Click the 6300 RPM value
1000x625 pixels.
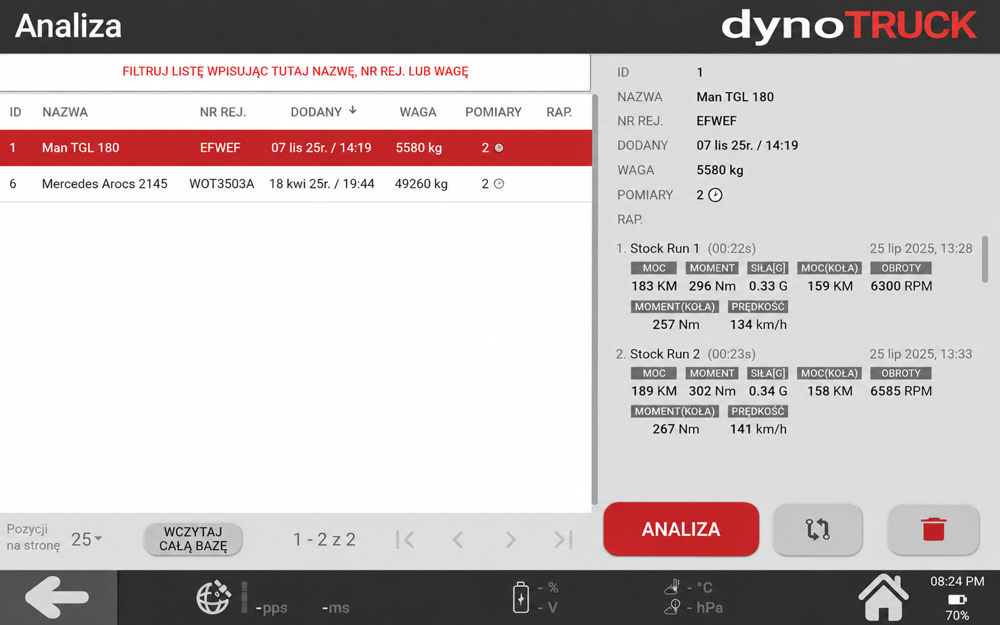click(x=901, y=286)
